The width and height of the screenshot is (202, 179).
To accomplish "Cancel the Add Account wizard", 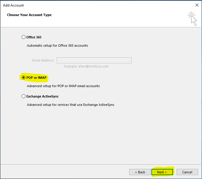I will coord(187,172).
